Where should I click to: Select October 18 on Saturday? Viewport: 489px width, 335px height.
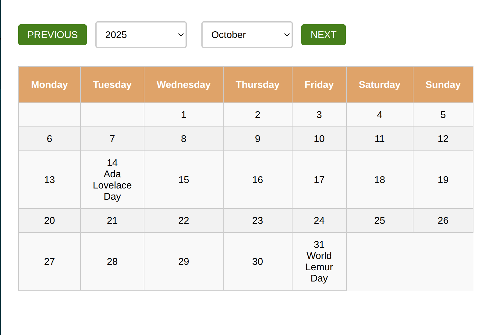tap(379, 180)
